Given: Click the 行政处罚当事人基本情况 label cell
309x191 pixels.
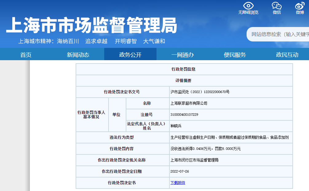Looking at the screenshot, I should [92, 115].
